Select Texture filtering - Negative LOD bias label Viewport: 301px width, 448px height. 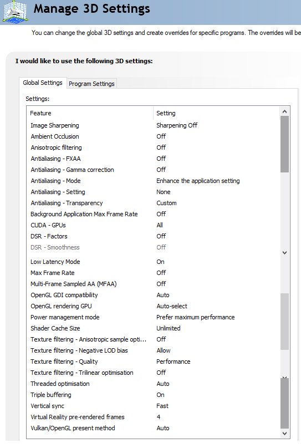click(79, 350)
